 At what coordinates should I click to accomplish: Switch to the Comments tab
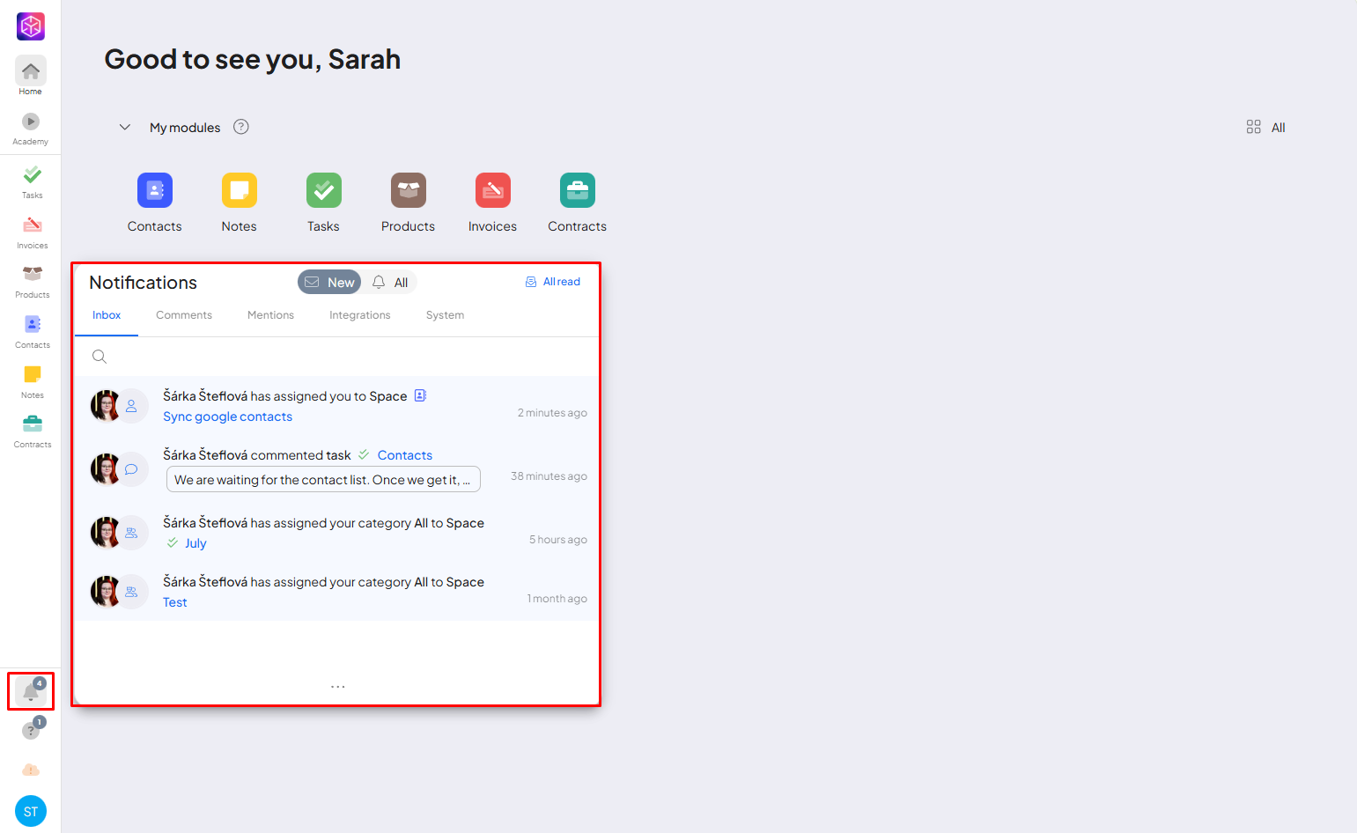pos(184,315)
